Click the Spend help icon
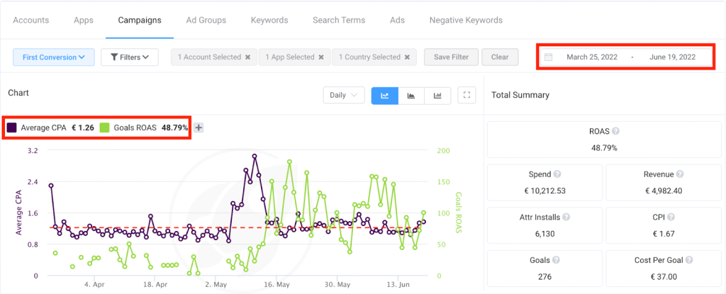726x294 pixels. tap(557, 174)
